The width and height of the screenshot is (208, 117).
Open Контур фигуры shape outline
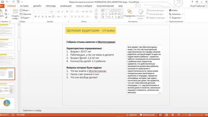(155, 14)
